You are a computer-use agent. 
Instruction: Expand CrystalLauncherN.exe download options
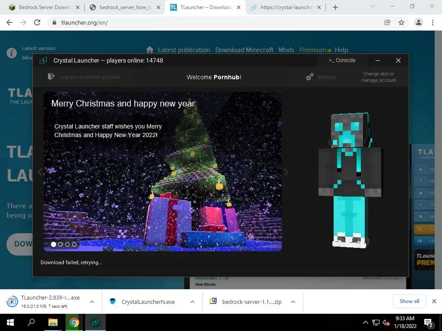coord(193,302)
